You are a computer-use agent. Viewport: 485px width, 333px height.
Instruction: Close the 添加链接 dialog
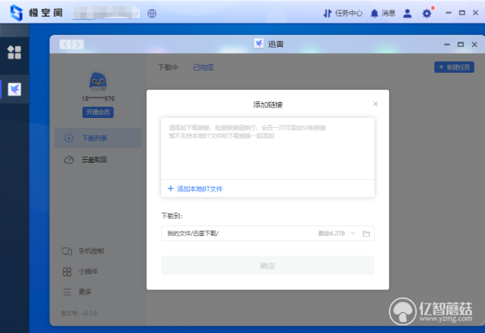coord(375,104)
